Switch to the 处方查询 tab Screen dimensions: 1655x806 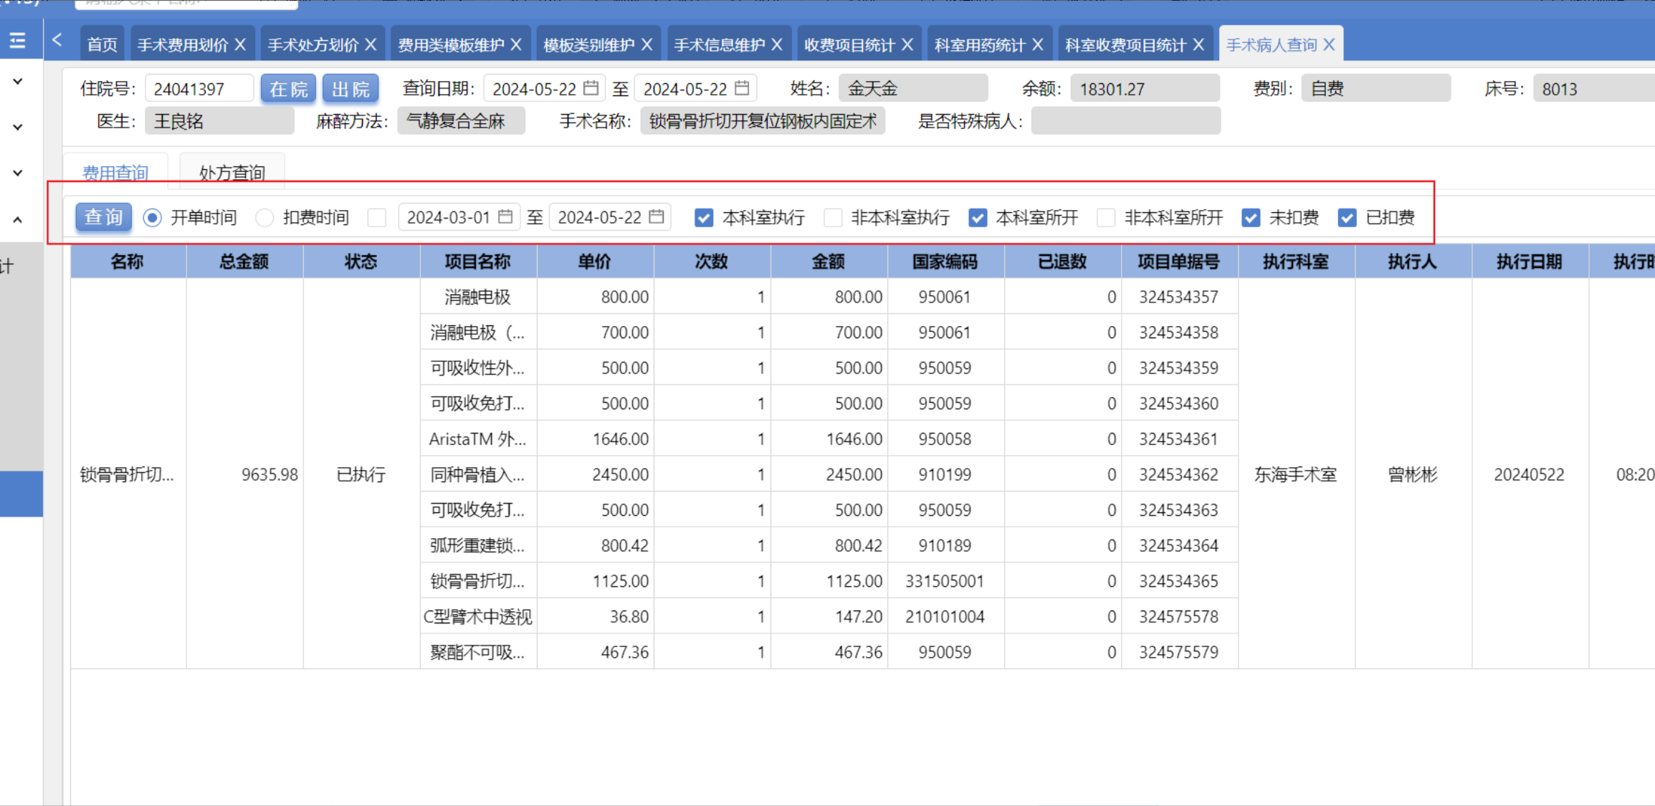232,173
